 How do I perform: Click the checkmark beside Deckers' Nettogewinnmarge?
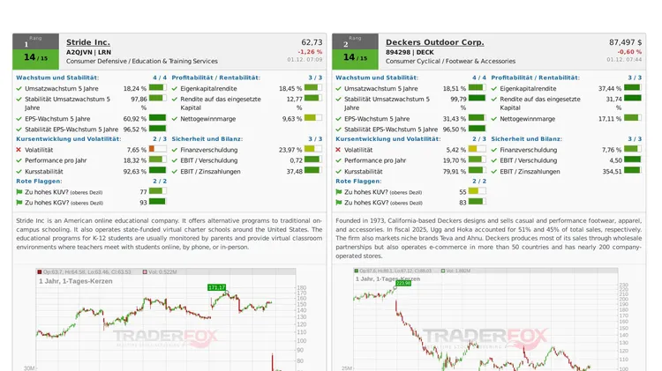494,119
